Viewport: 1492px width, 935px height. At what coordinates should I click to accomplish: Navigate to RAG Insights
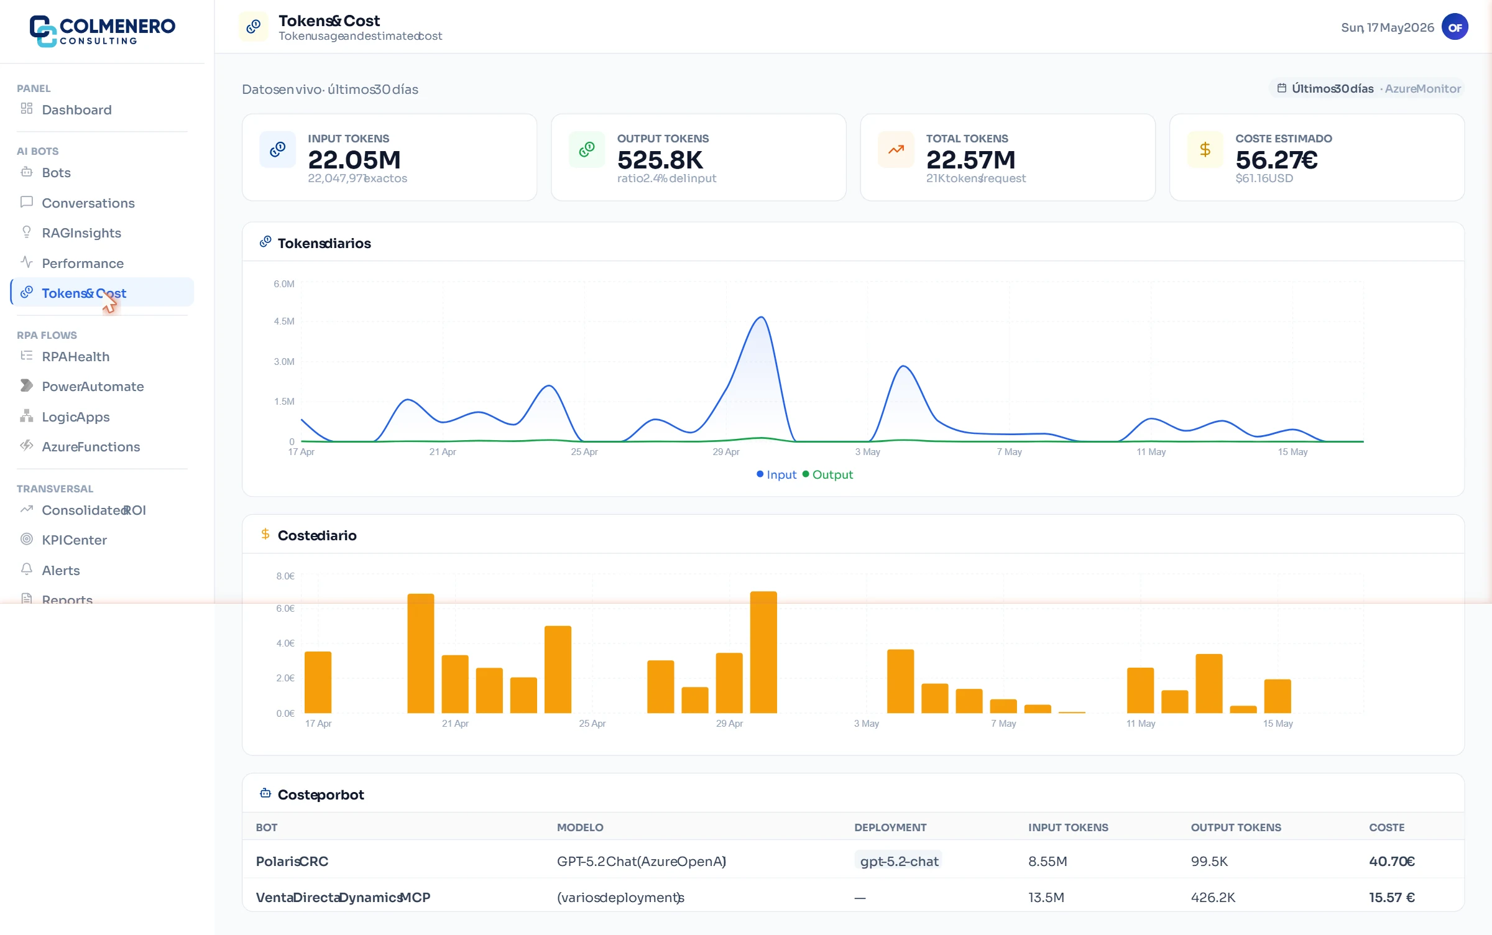(102, 233)
